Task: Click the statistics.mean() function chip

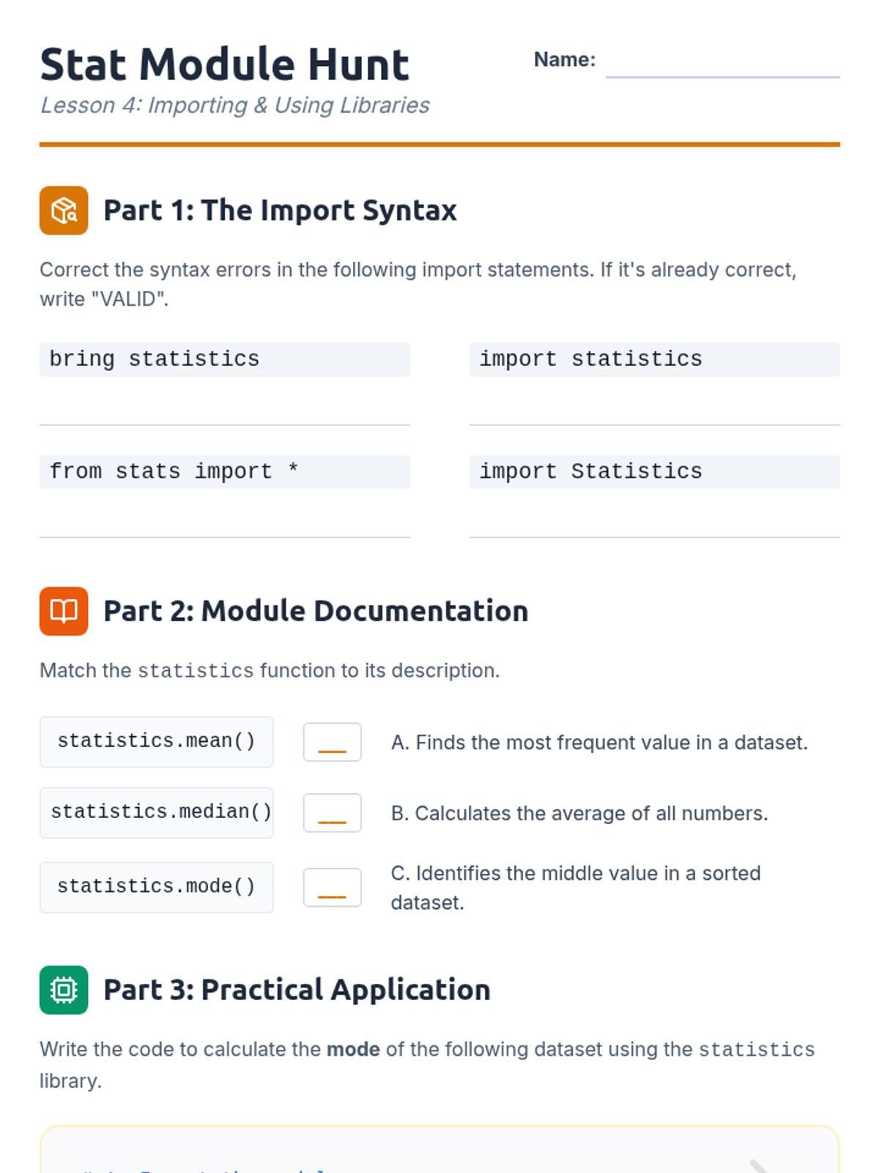Action: click(157, 742)
